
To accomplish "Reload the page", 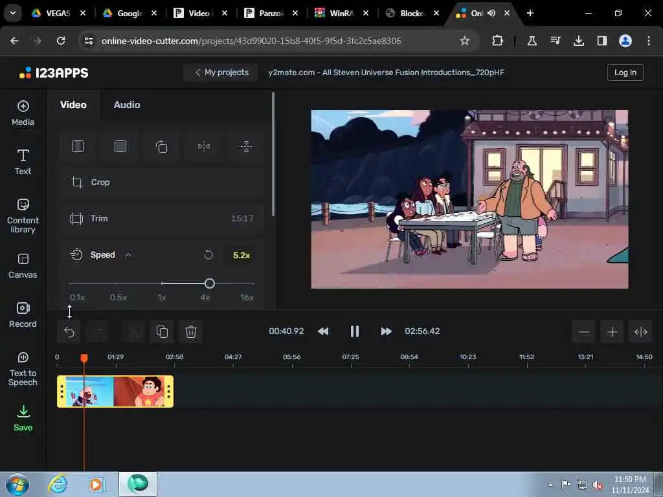I will pos(61,41).
